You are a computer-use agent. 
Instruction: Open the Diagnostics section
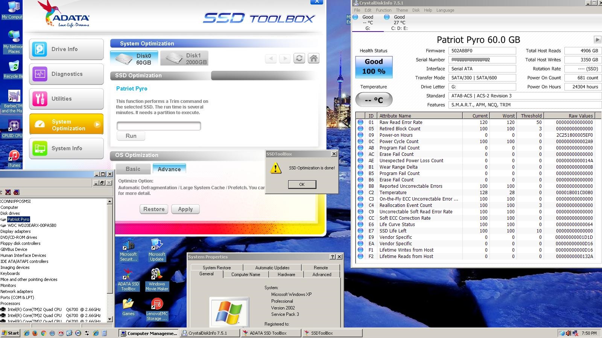tap(66, 74)
